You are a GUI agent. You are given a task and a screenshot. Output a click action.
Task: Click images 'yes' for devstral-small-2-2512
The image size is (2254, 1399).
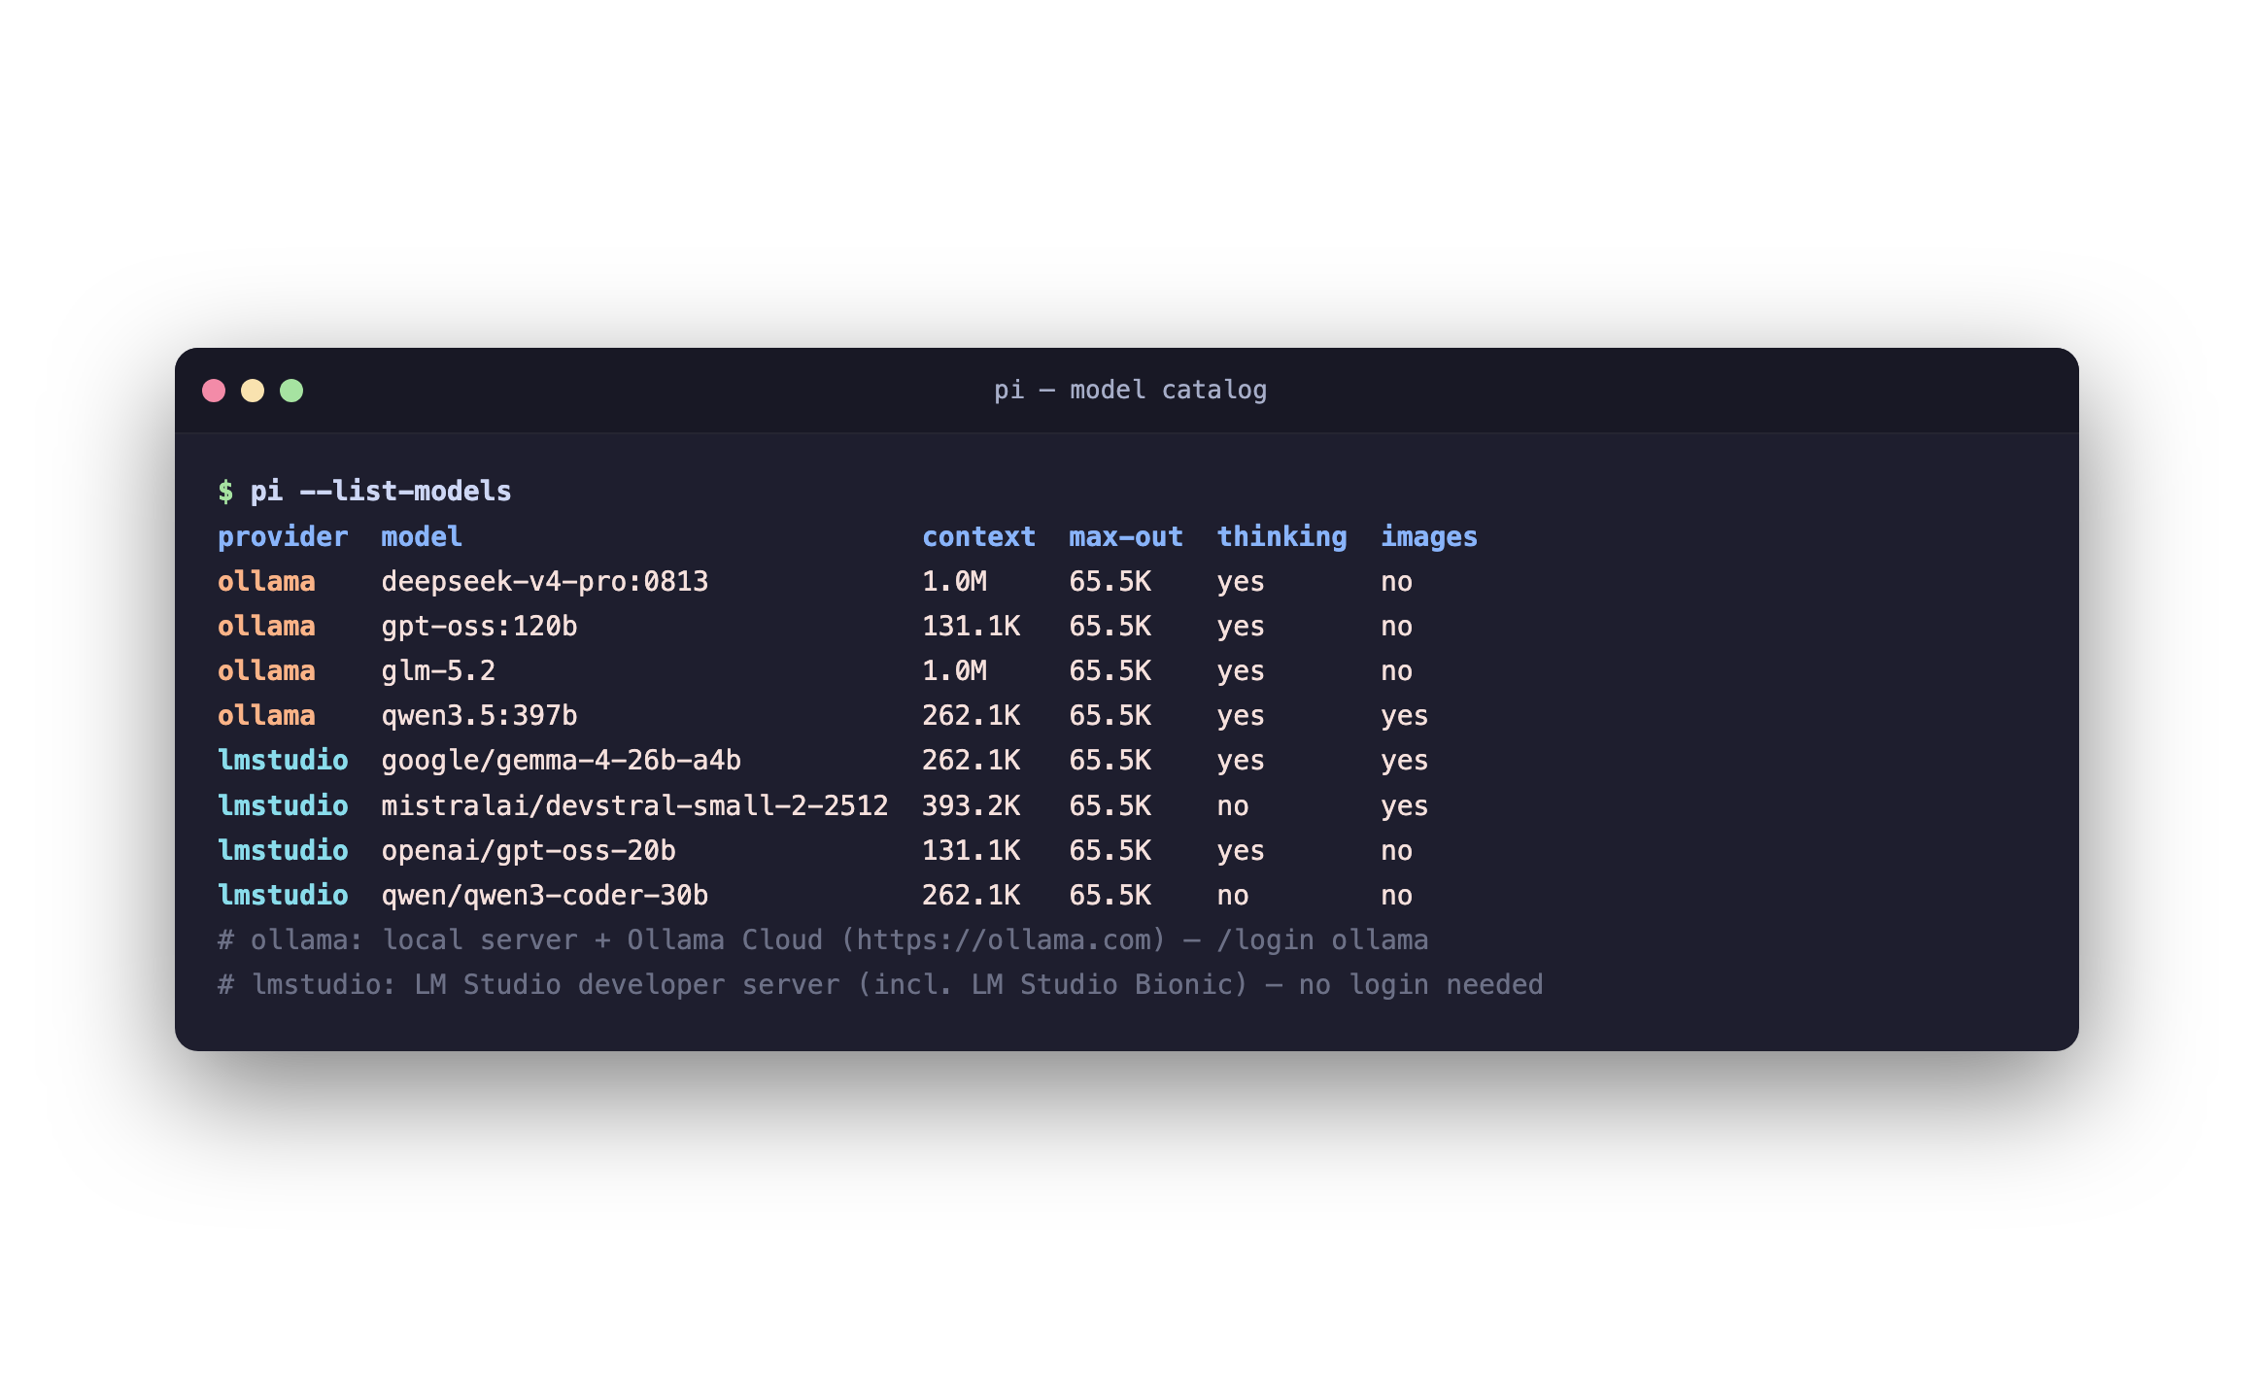(x=1404, y=807)
